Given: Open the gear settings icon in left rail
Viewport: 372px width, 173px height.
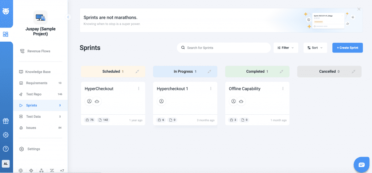Looking at the screenshot, I should point(5,135).
